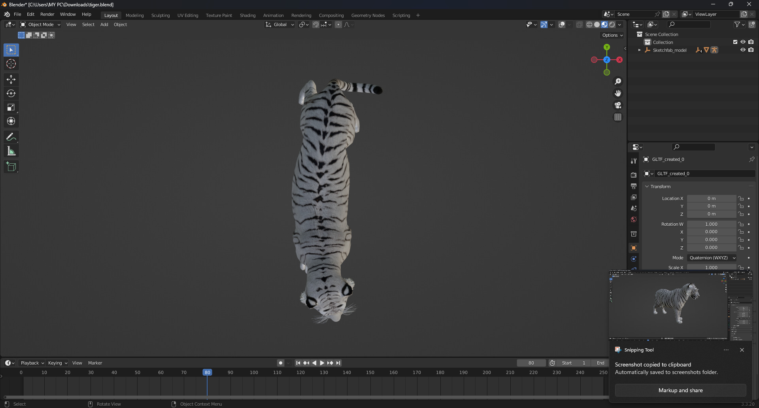Image resolution: width=759 pixels, height=408 pixels.
Task: Open the World properties tab
Action: [634, 219]
